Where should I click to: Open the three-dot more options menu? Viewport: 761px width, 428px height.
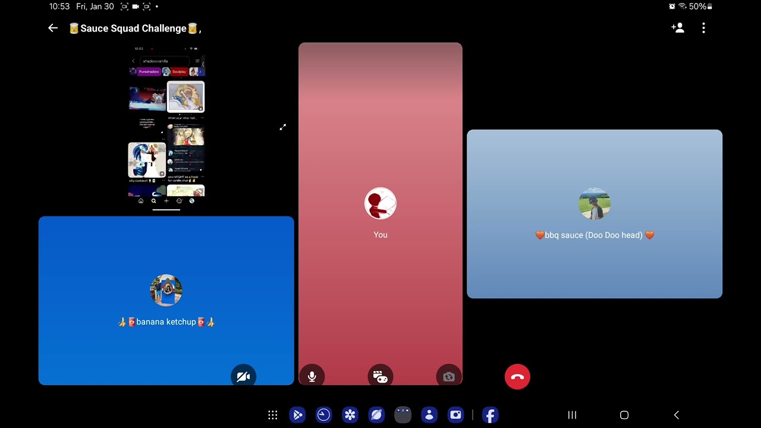pyautogui.click(x=703, y=28)
